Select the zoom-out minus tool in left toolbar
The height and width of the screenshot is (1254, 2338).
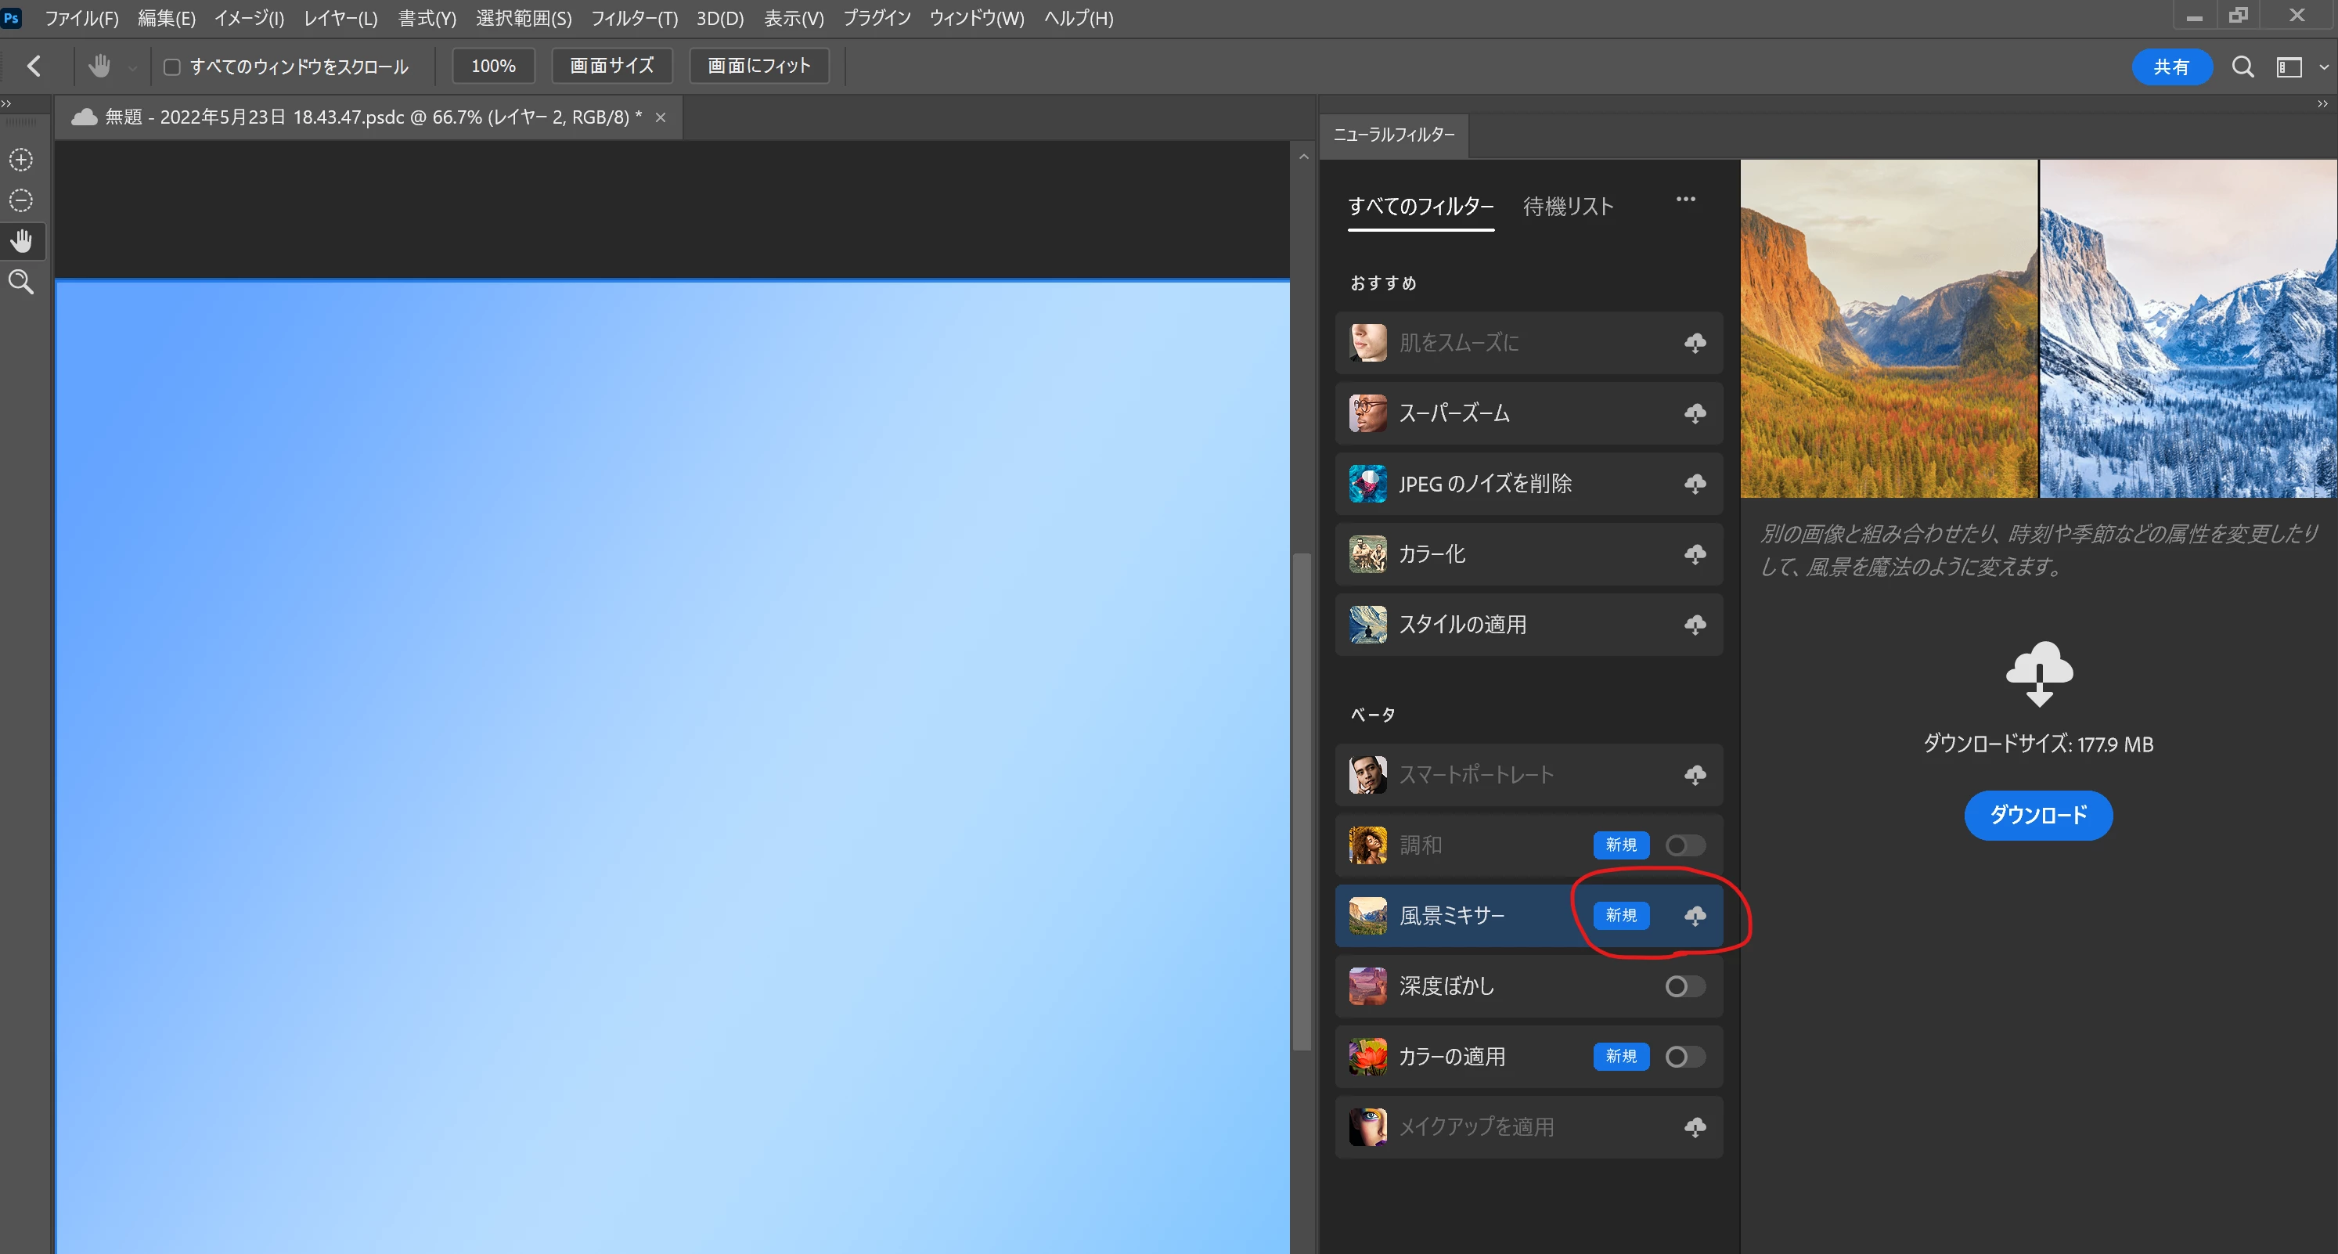pyautogui.click(x=21, y=200)
